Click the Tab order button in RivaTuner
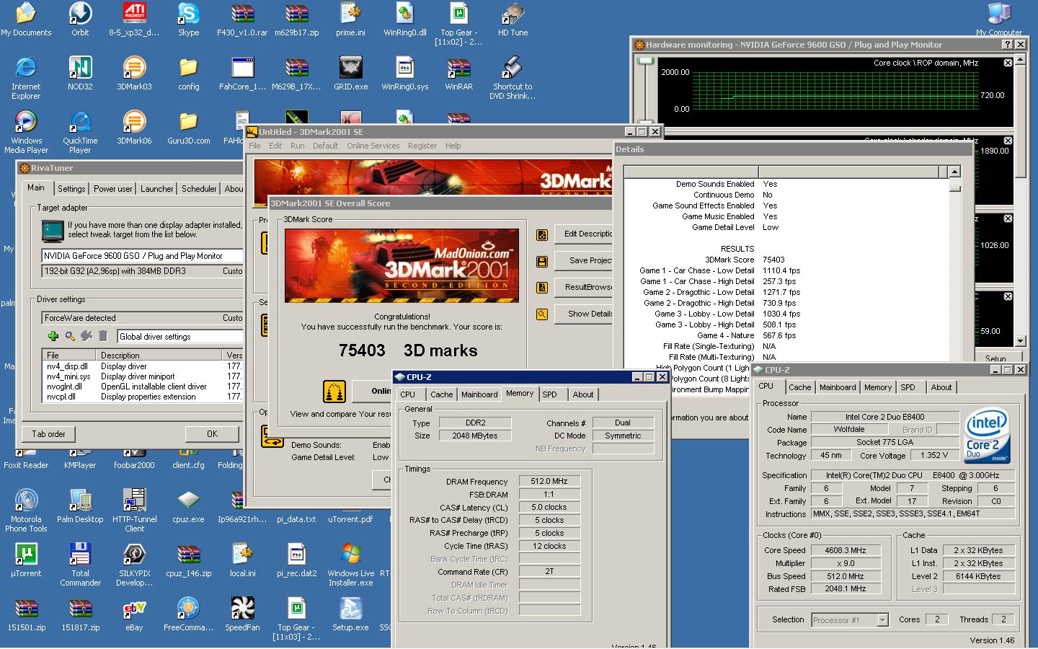The height and width of the screenshot is (649, 1038). pyautogui.click(x=48, y=434)
